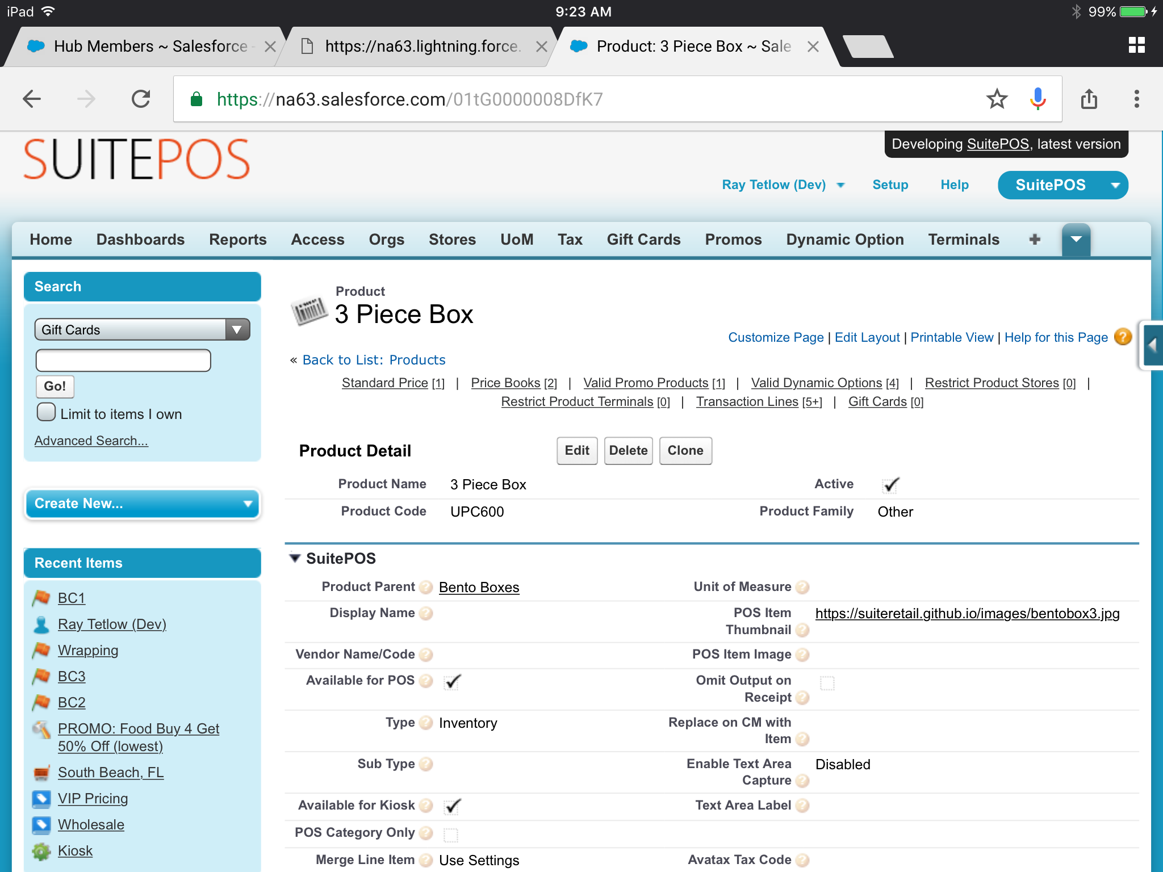Click the POS Category Only checkbox
1163x872 pixels.
tap(451, 834)
